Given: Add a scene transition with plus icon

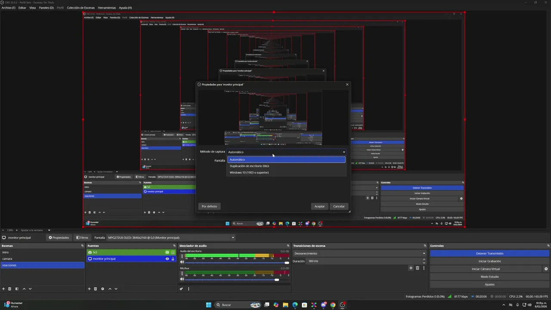Looking at the screenshot, I should [x=411, y=268].
